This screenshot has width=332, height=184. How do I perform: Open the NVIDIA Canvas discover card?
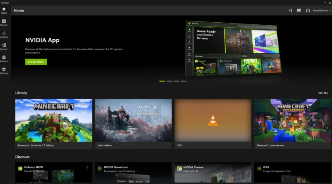(x=213, y=172)
